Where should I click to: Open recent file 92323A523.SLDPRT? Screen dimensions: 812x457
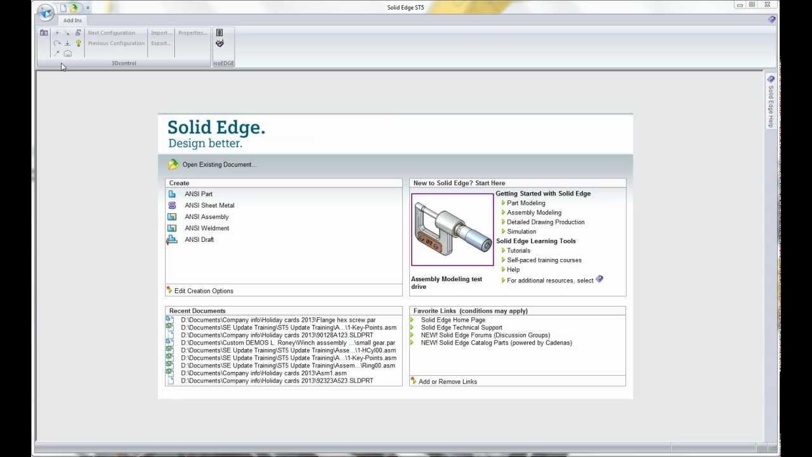pyautogui.click(x=277, y=381)
